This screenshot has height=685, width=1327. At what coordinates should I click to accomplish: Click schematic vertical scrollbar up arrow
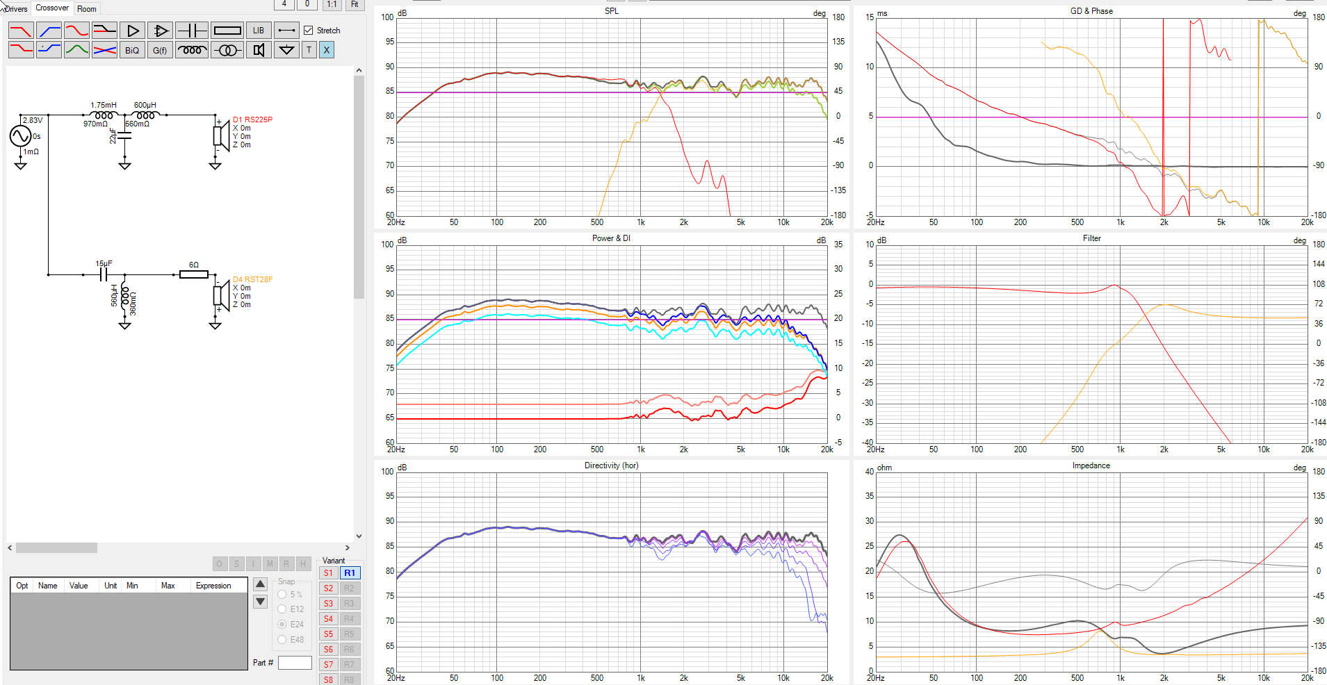tap(359, 70)
